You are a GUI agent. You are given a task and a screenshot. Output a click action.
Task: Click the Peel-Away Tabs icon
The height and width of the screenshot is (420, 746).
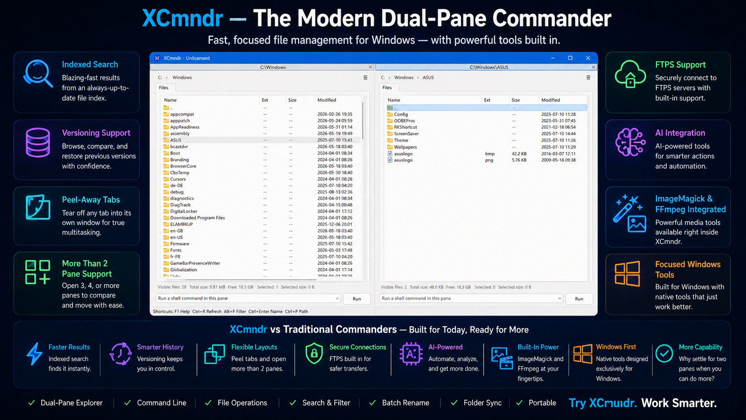(38, 207)
